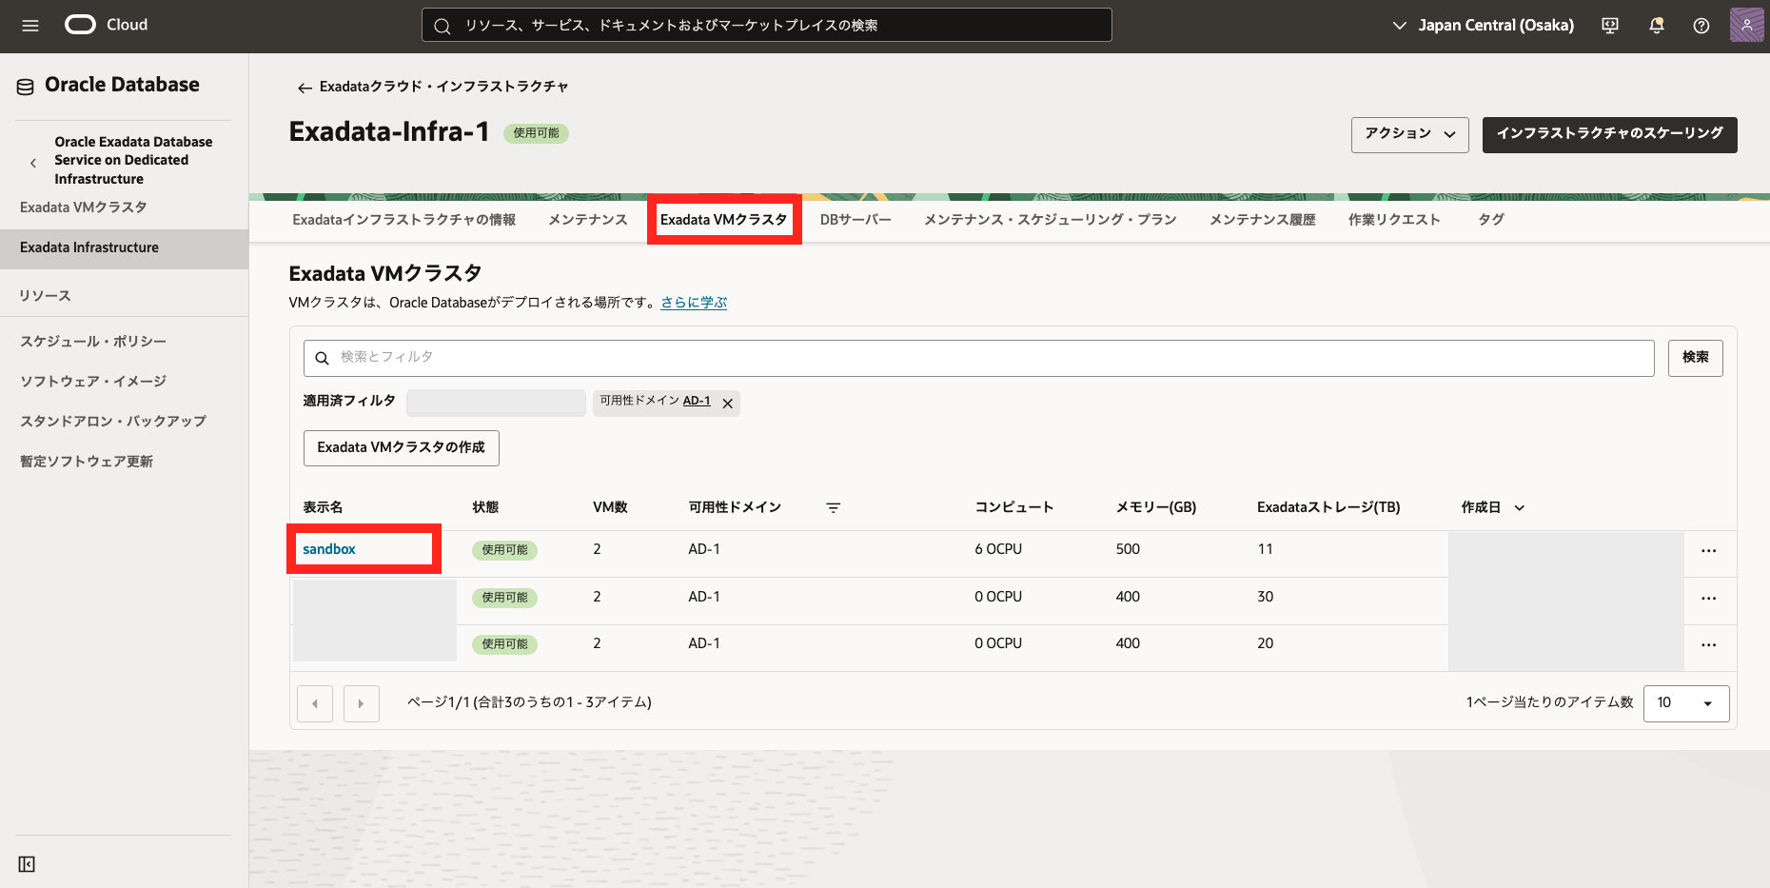Collapse the sidebar using bottom-left panel icon
Screen dimensions: 1770x888
[27, 864]
